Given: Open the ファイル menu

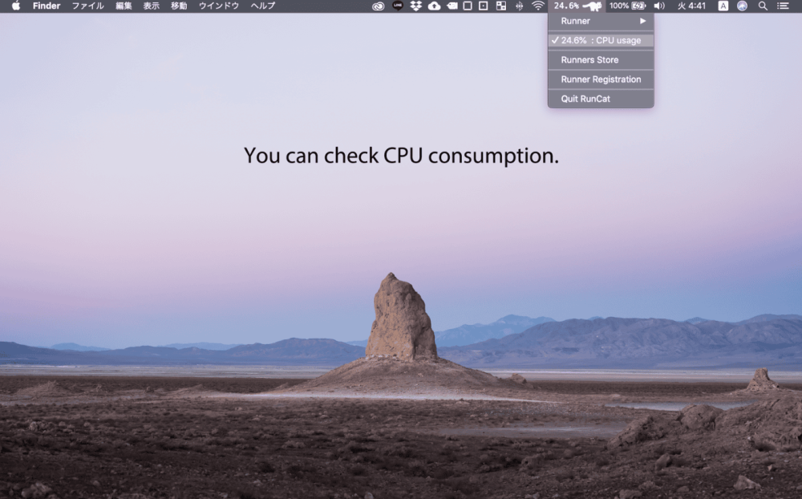Looking at the screenshot, I should pyautogui.click(x=88, y=6).
